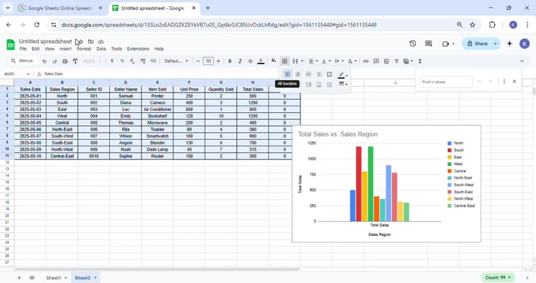This screenshot has width=536, height=283.
Task: Open the Merge cells dropdown arrow
Action: point(302,61)
